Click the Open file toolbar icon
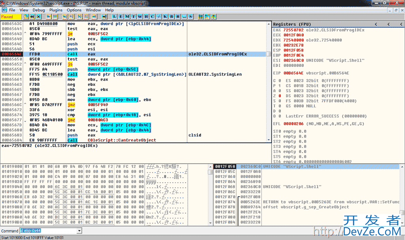 click(x=26, y=17)
